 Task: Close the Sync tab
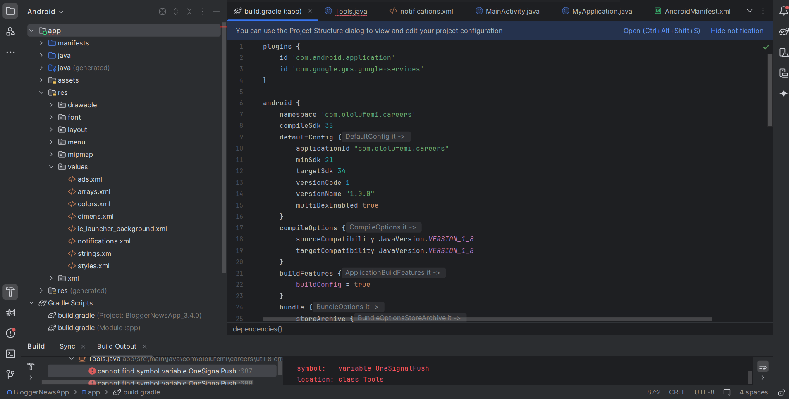[x=83, y=347]
